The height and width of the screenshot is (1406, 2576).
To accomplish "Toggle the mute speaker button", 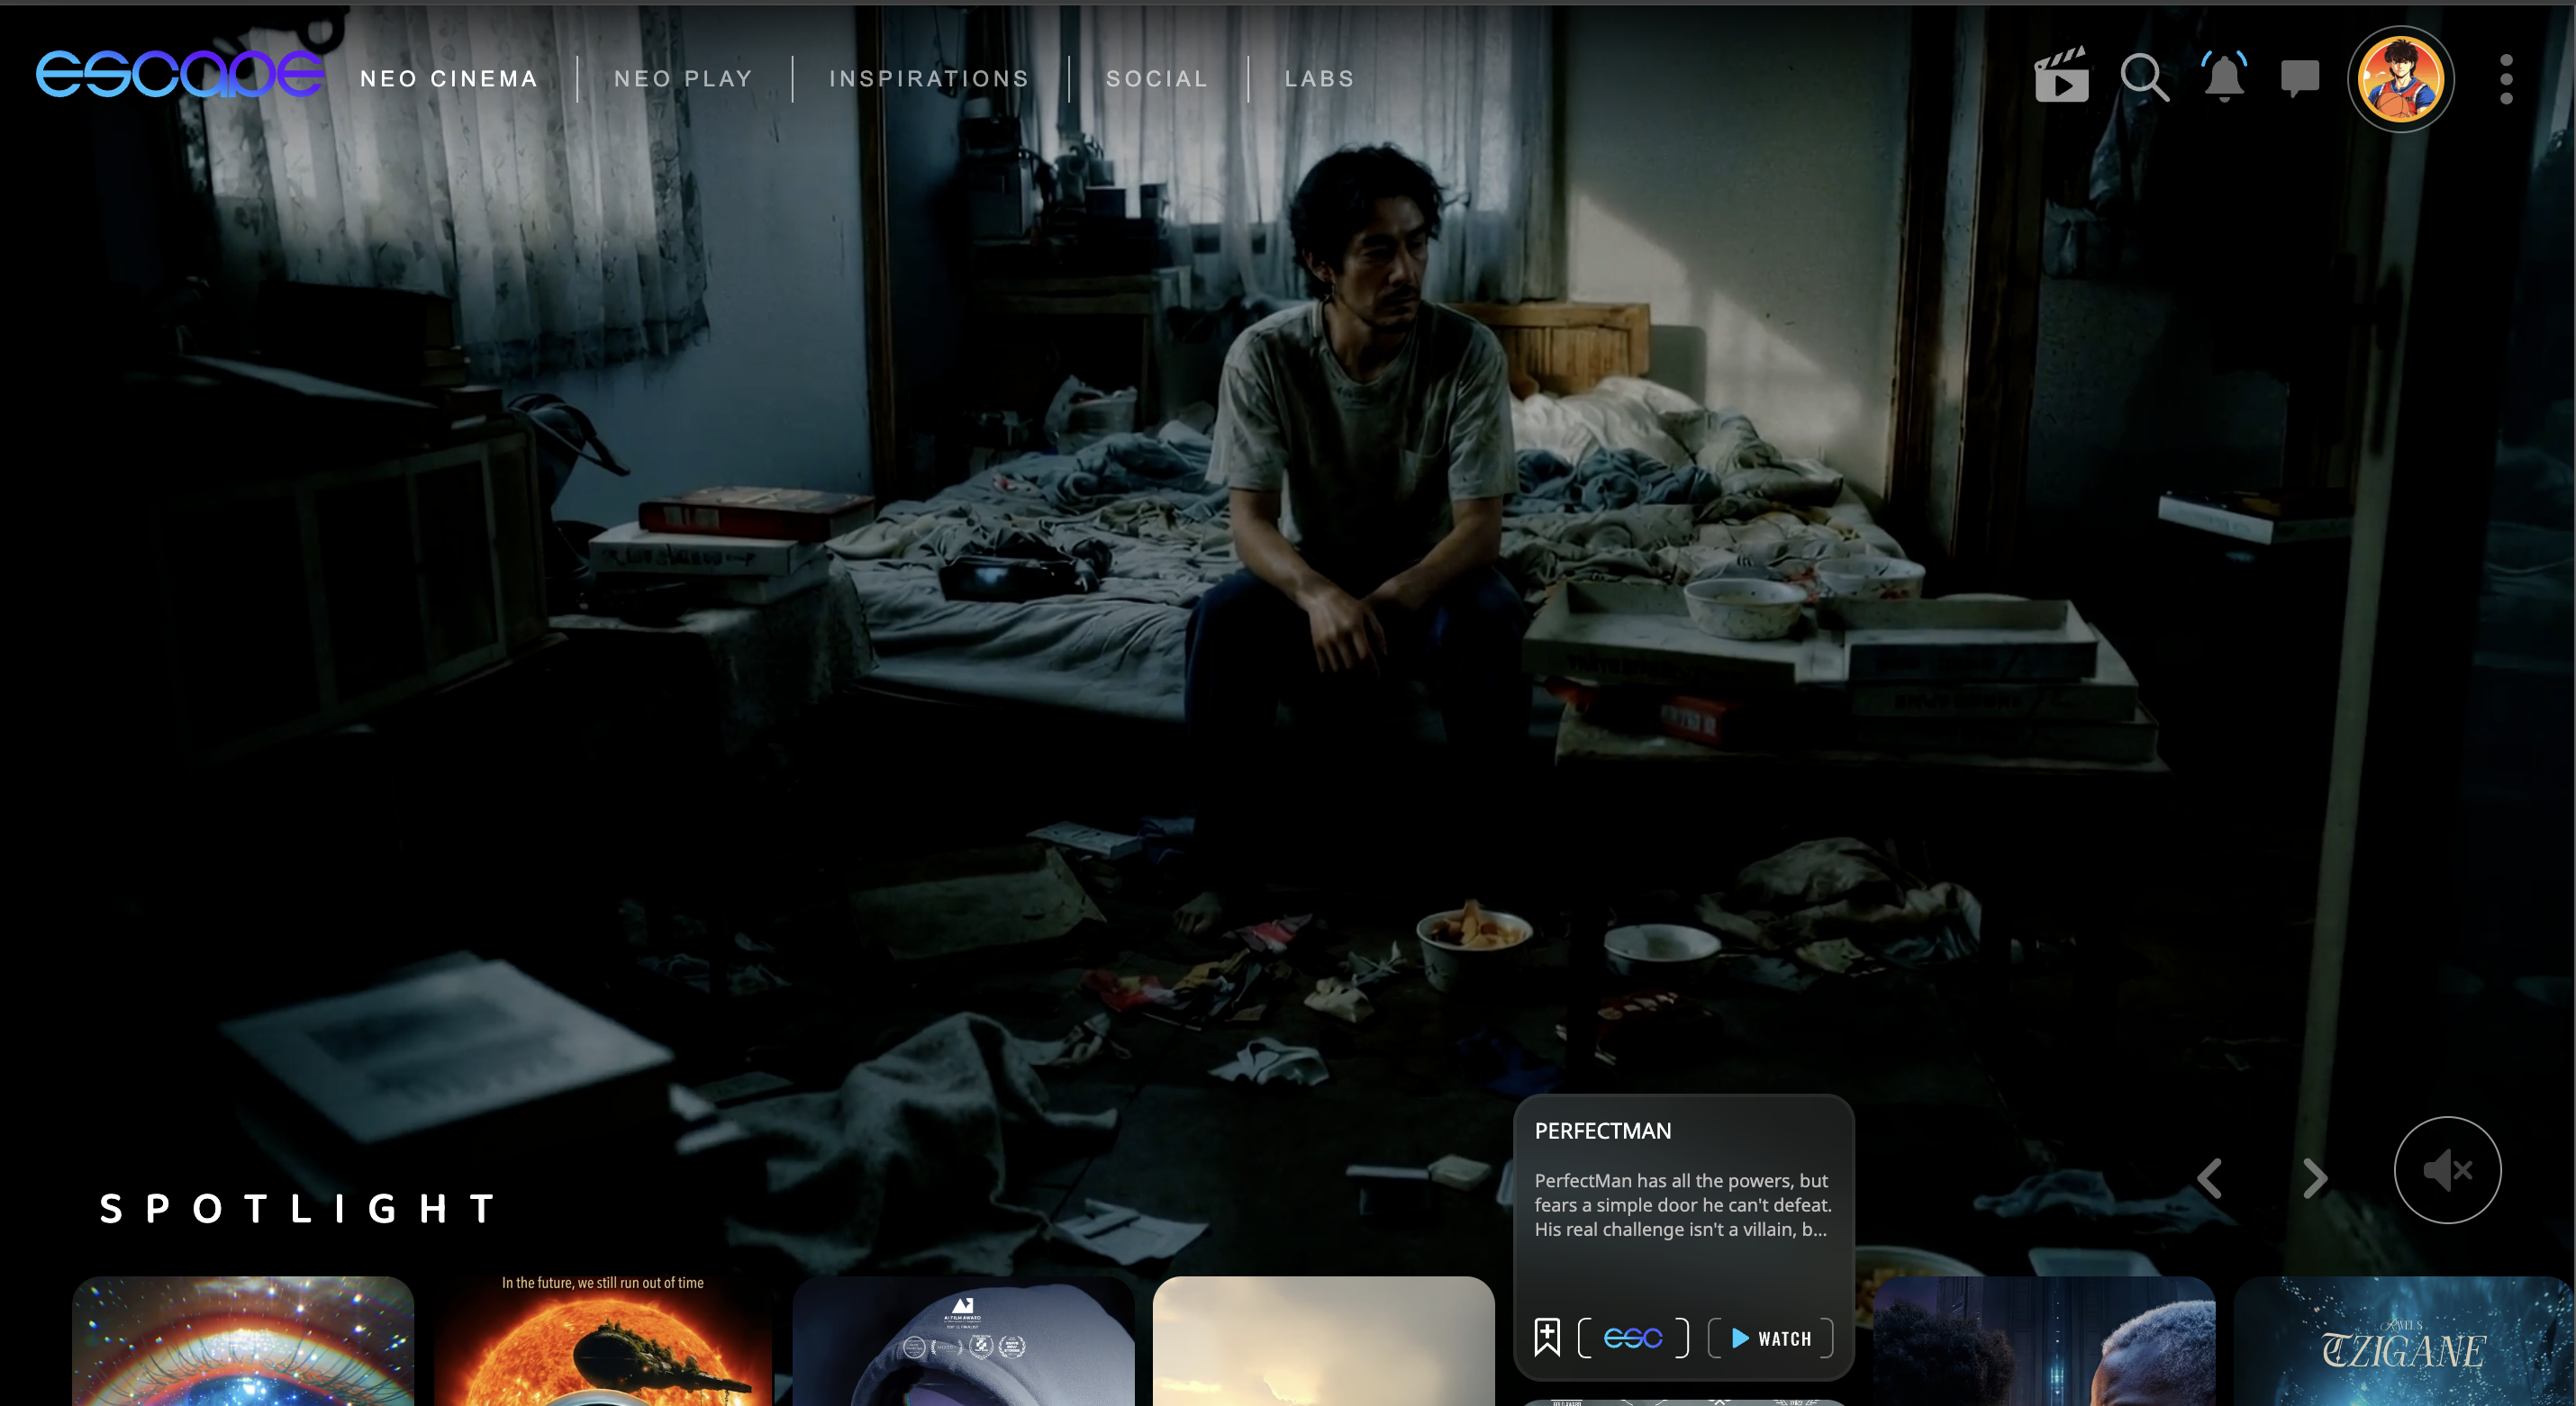I will [x=2446, y=1169].
